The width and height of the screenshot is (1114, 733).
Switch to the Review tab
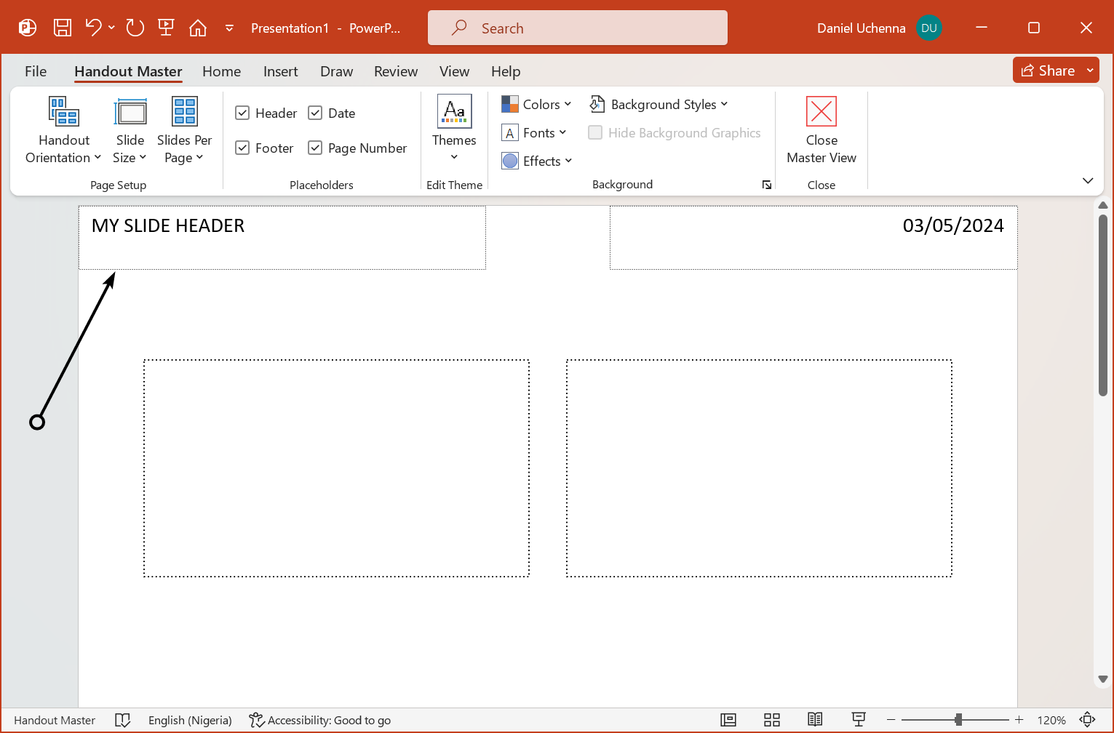point(396,71)
